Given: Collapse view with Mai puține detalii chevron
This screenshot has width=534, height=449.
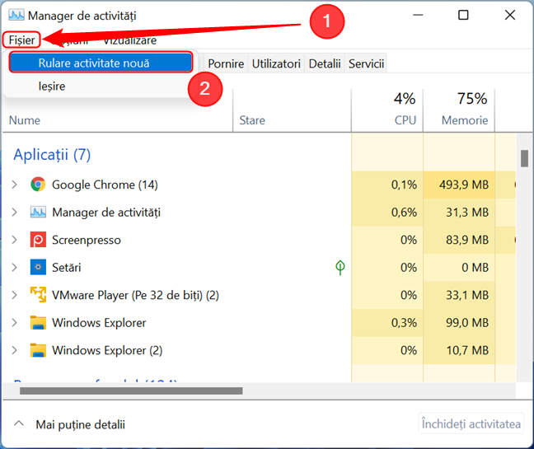Looking at the screenshot, I should coord(19,423).
